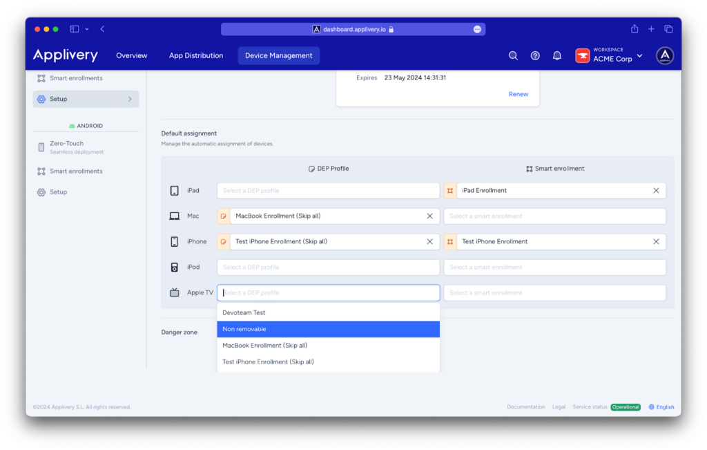Click the Safari share icon
The height and width of the screenshot is (450, 707).
635,29
